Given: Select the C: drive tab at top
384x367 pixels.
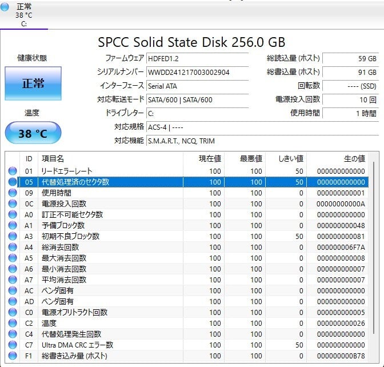Looking at the screenshot, I should pos(24,15).
